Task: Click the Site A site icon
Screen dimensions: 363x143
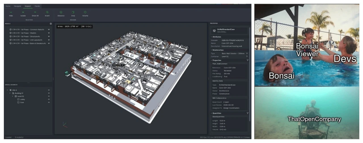Action: point(10,90)
